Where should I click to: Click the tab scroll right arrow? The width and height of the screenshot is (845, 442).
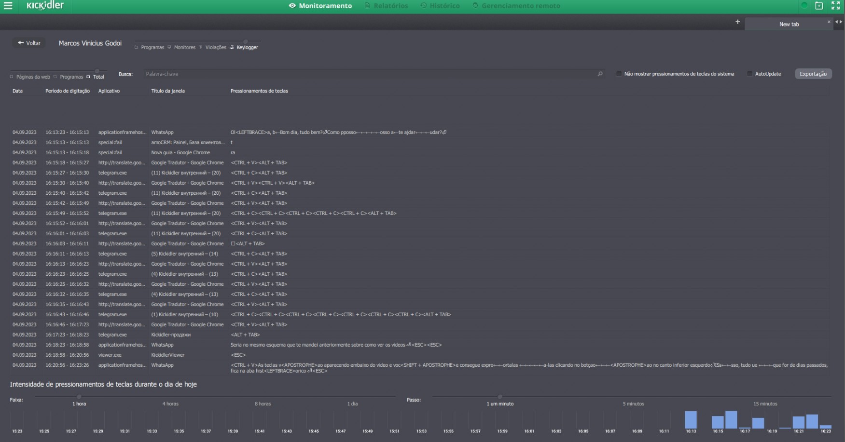(x=841, y=22)
